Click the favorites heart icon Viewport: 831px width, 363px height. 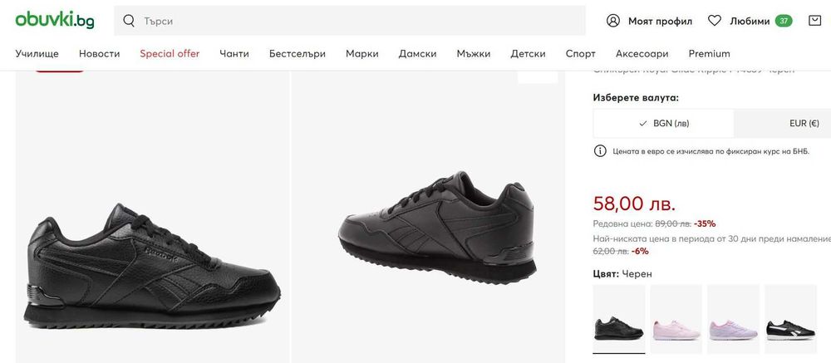coord(715,21)
